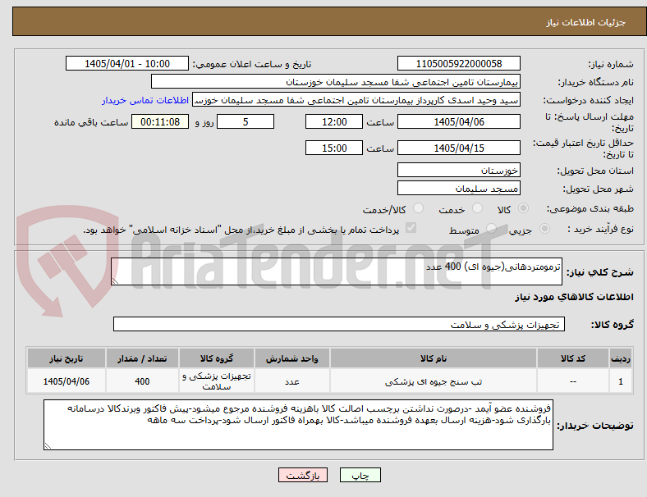Image resolution: width=647 pixels, height=497 pixels.
Task: Click the request creator field
Action: click(356, 100)
